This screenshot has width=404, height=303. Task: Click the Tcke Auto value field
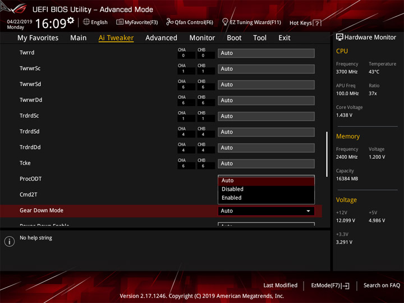[x=266, y=164]
